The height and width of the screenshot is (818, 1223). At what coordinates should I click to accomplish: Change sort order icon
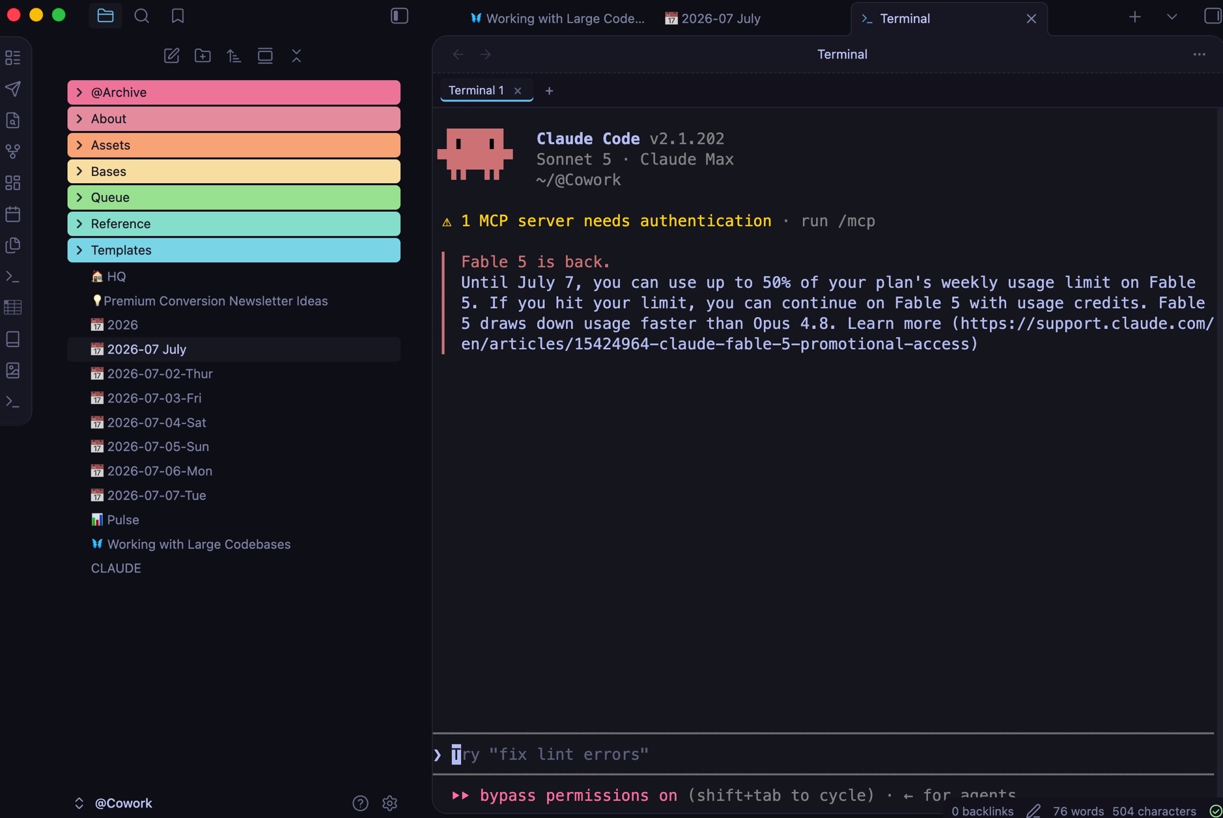click(x=234, y=56)
